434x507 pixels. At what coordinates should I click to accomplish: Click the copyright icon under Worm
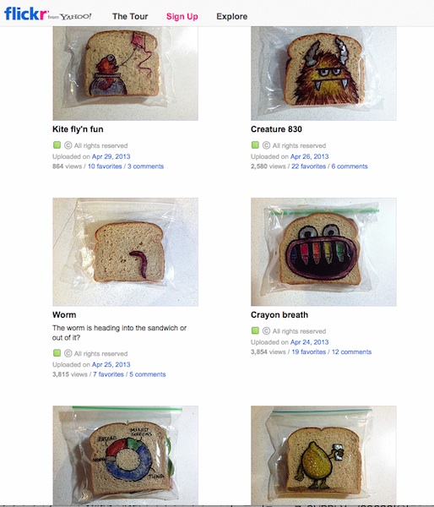(x=68, y=353)
